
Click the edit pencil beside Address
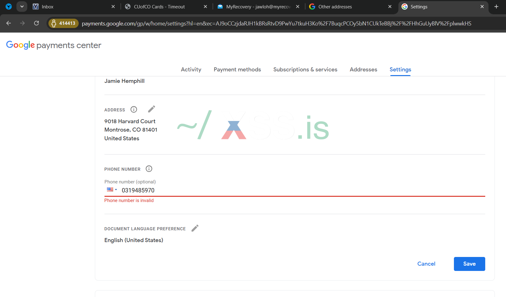click(151, 109)
